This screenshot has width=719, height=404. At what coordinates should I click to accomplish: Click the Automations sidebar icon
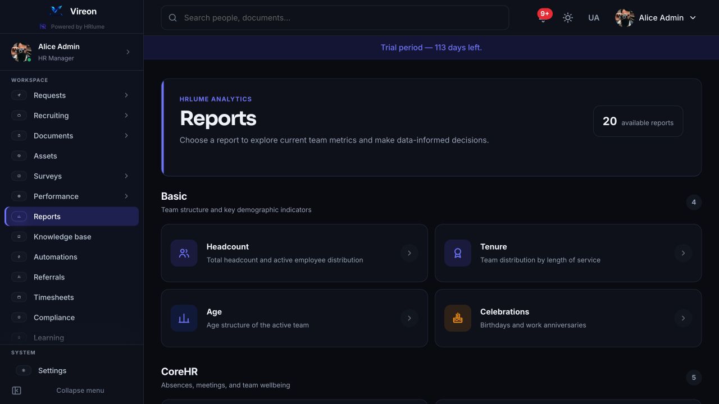19,257
